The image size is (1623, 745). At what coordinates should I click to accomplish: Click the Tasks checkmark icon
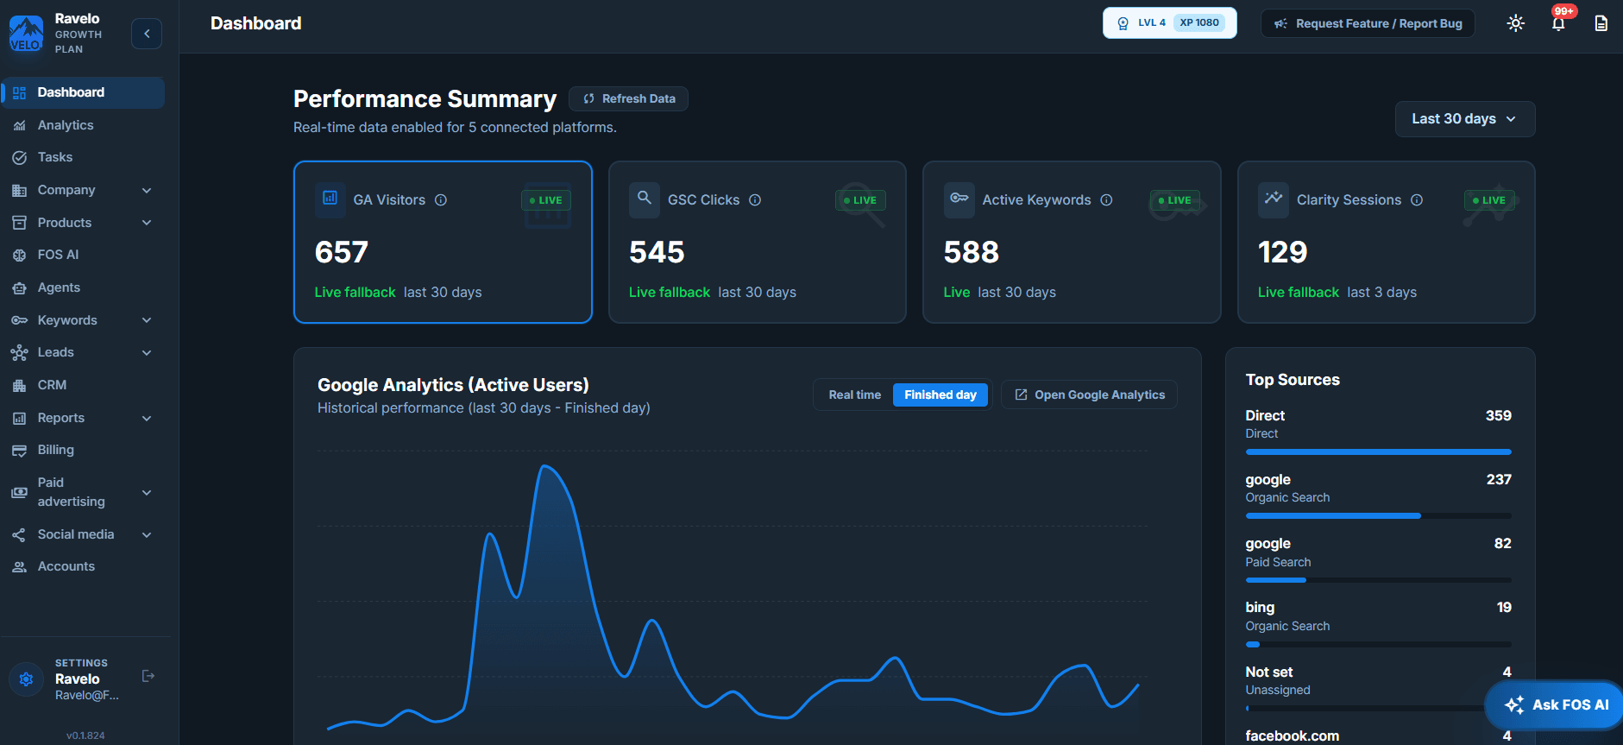(19, 158)
